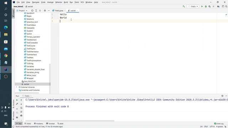The height and width of the screenshot is (128, 228).
Task: Click up arrow in Run console
Action: [x=21, y=100]
